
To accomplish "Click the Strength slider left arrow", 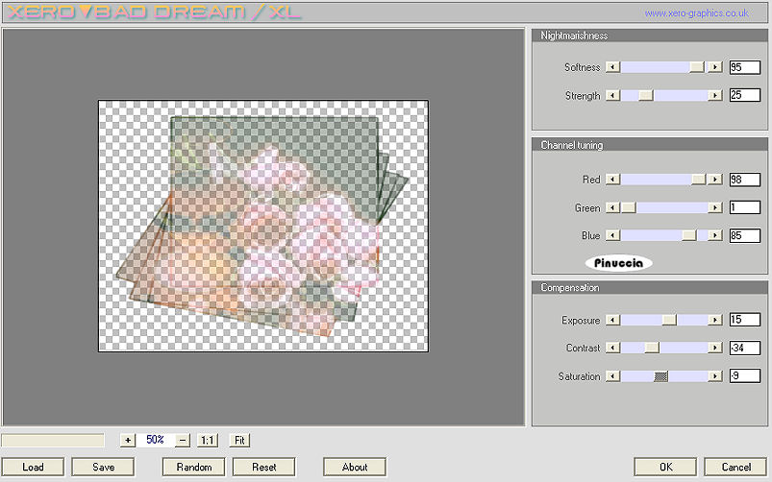I will 612,95.
